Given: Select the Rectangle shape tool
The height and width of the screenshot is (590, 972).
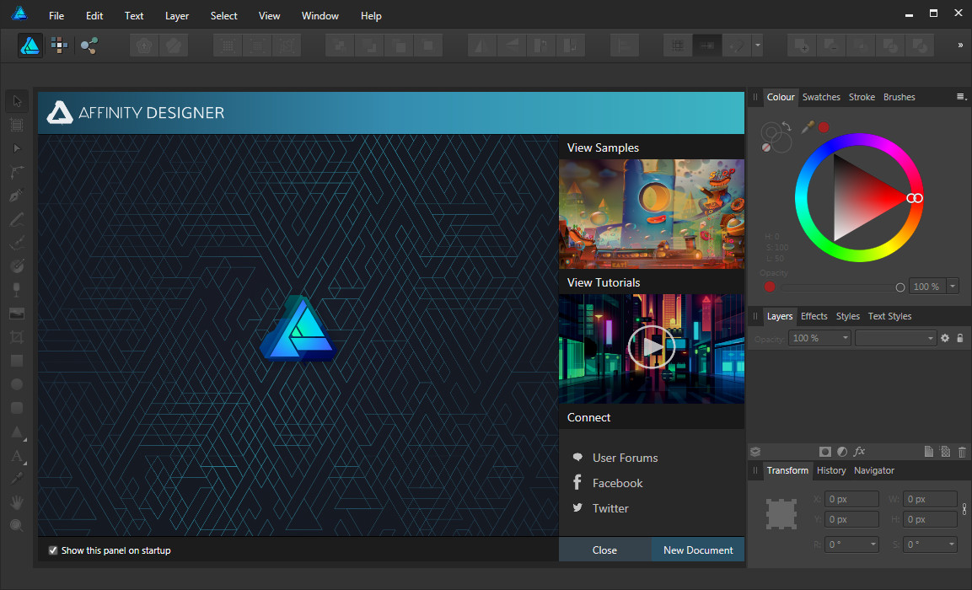Looking at the screenshot, I should coord(17,361).
